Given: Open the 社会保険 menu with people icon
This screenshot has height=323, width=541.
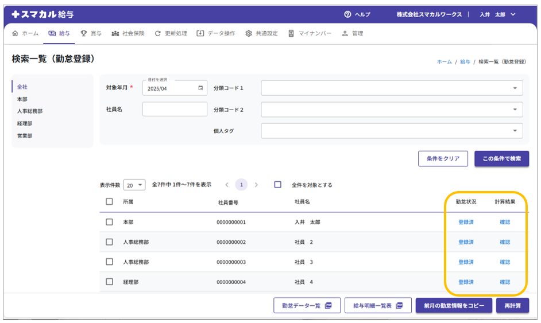Looking at the screenshot, I should point(128,33).
